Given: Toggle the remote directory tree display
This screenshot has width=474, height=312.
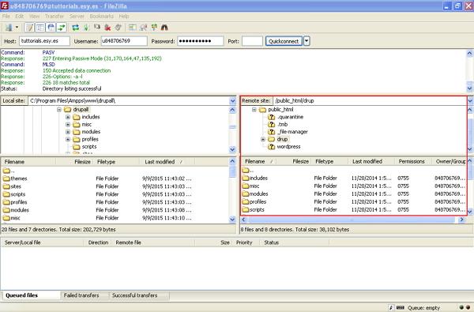Looking at the screenshot, I should [x=51, y=28].
